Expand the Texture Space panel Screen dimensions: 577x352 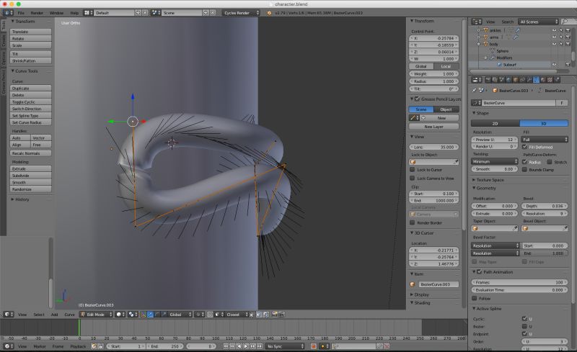[490, 180]
